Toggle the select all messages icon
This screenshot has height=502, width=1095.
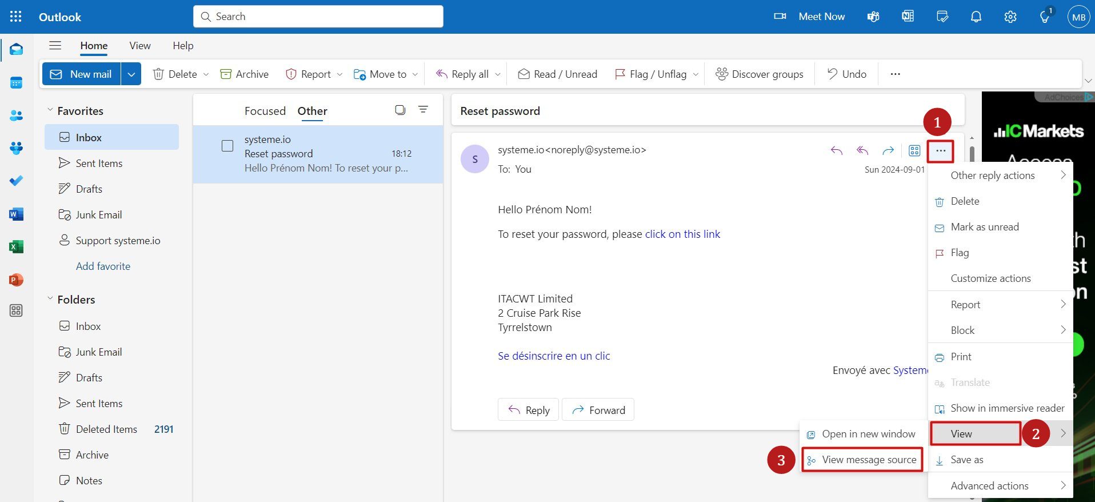(x=400, y=110)
